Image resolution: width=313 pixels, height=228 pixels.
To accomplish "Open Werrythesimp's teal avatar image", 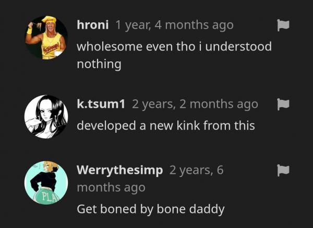I will click(x=46, y=183).
